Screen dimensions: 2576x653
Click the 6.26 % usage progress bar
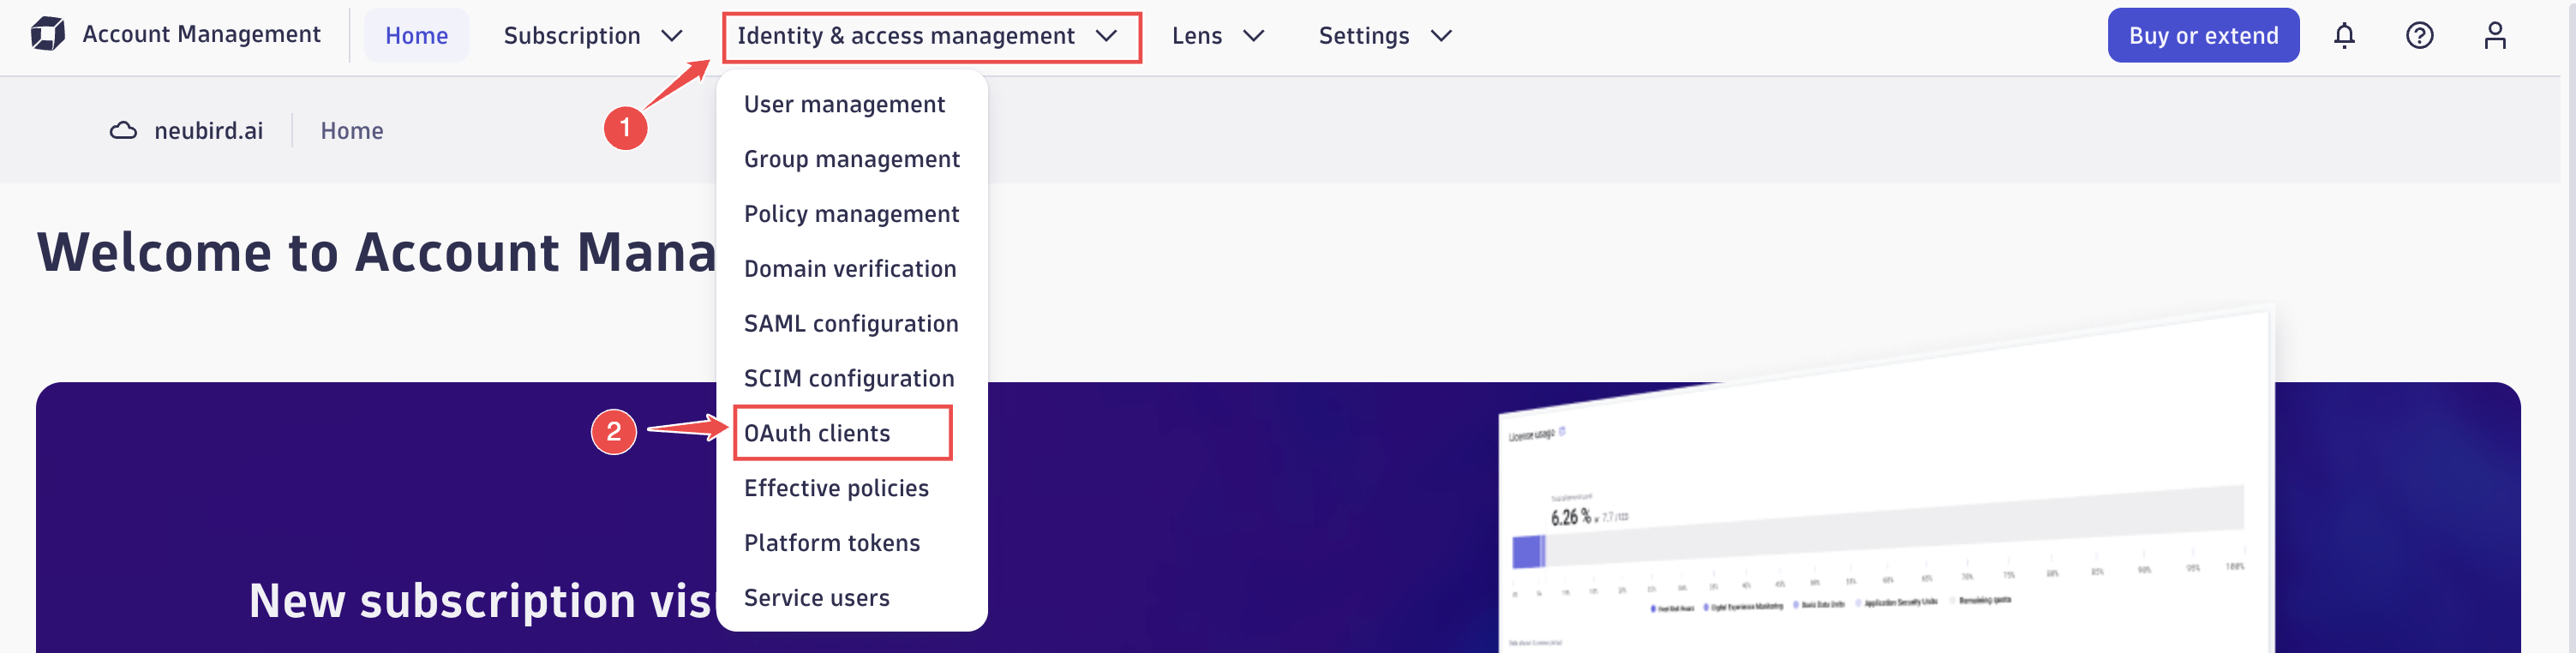point(1877,529)
